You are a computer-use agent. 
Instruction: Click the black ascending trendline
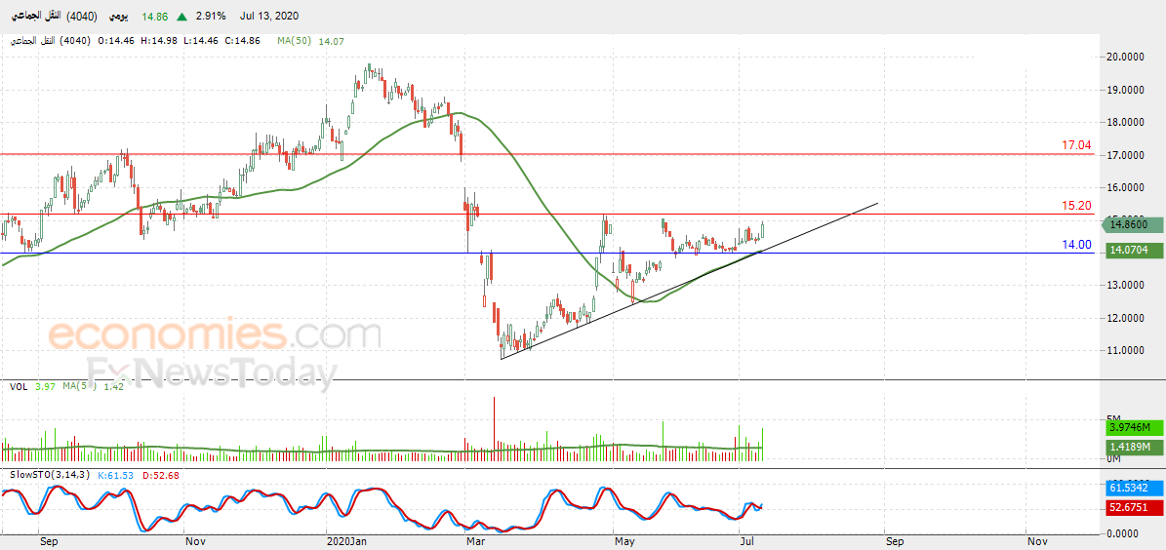coord(690,281)
